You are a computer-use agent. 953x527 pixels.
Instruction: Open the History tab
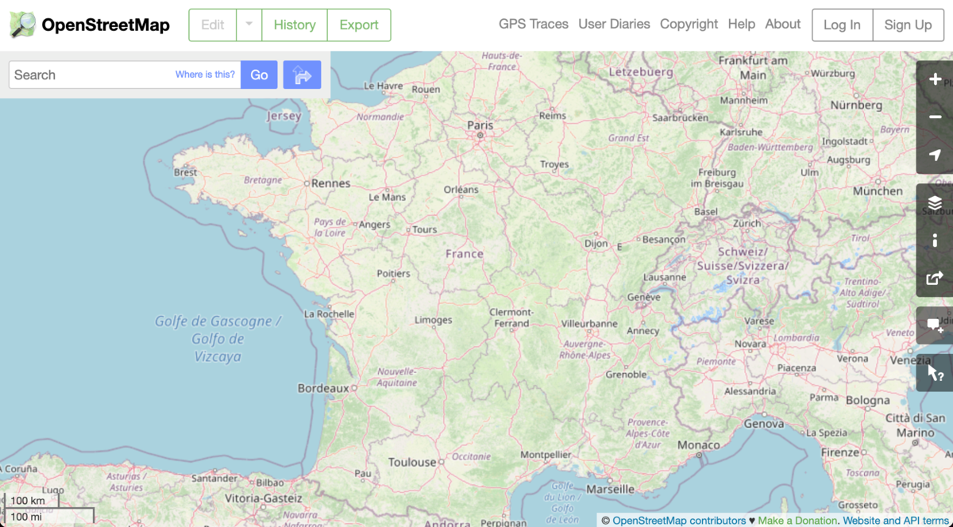[295, 25]
